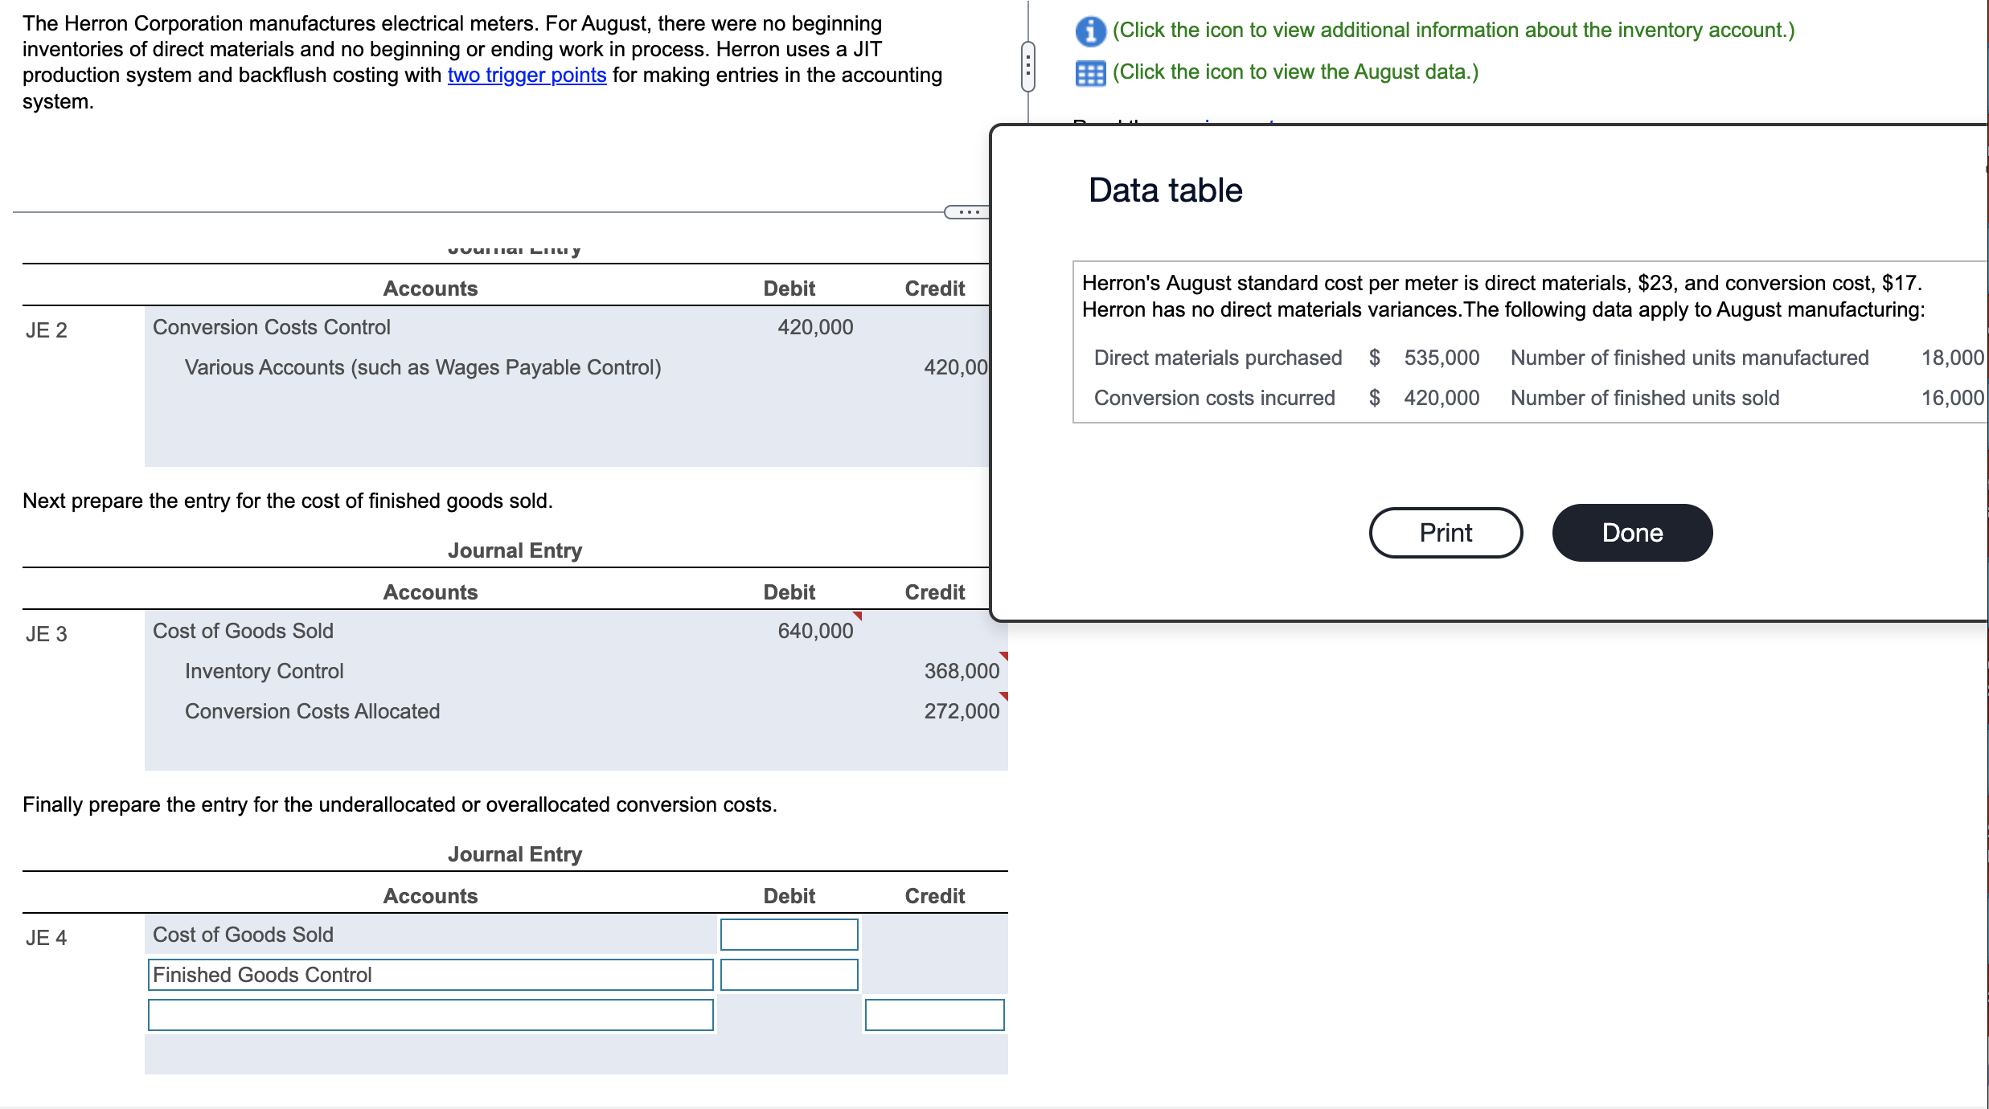
Task: Select the Finished Goods Control account box
Action: pyautogui.click(x=430, y=975)
